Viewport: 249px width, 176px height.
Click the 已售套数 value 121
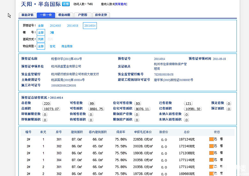(x=188, y=103)
